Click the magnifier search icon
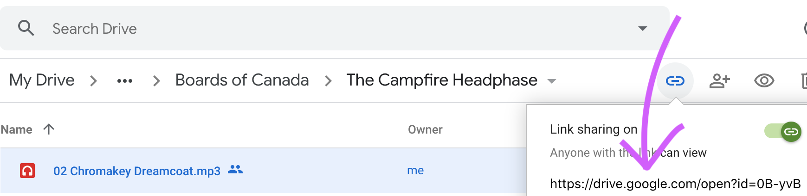 point(26,28)
